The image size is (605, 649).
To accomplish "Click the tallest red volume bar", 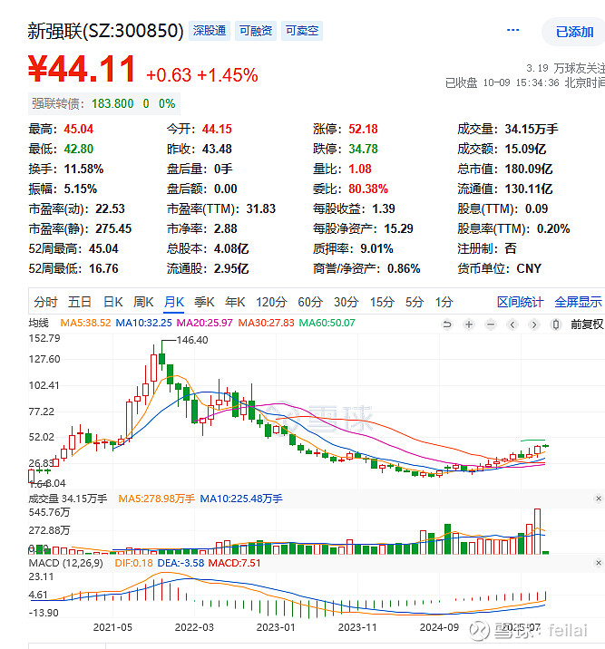I will pos(538,531).
